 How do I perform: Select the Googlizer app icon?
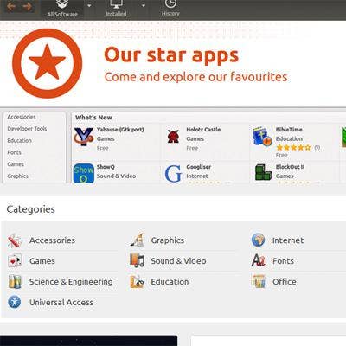click(x=173, y=173)
